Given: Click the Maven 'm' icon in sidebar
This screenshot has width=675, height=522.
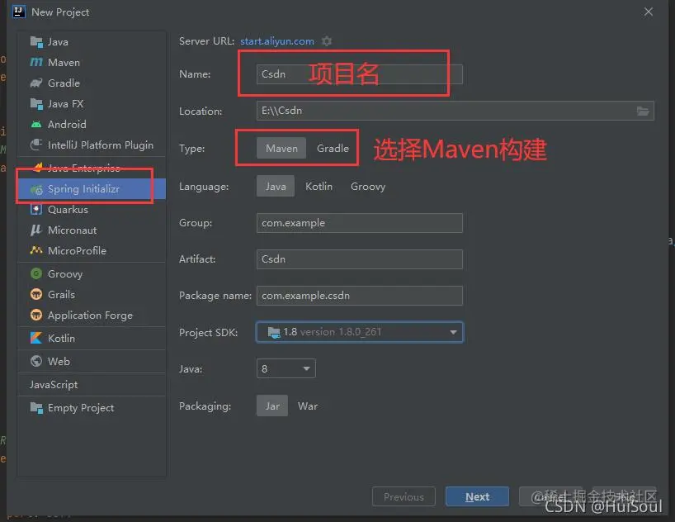Looking at the screenshot, I should pos(36,63).
